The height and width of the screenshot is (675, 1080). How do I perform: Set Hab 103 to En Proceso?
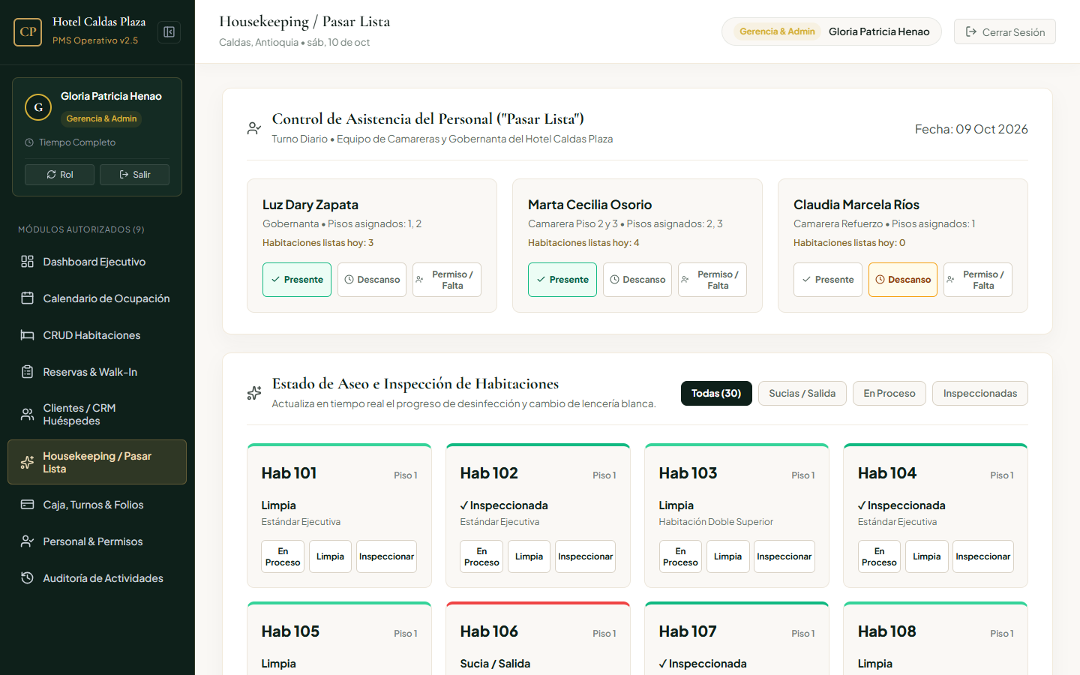click(x=680, y=556)
